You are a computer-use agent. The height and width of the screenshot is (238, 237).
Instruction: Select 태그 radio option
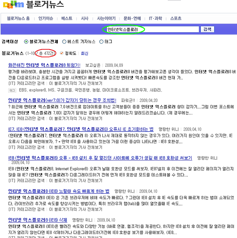101,42
